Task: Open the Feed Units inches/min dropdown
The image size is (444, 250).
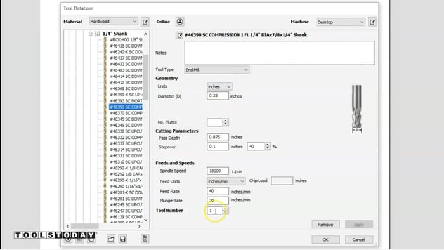Action: [226, 181]
